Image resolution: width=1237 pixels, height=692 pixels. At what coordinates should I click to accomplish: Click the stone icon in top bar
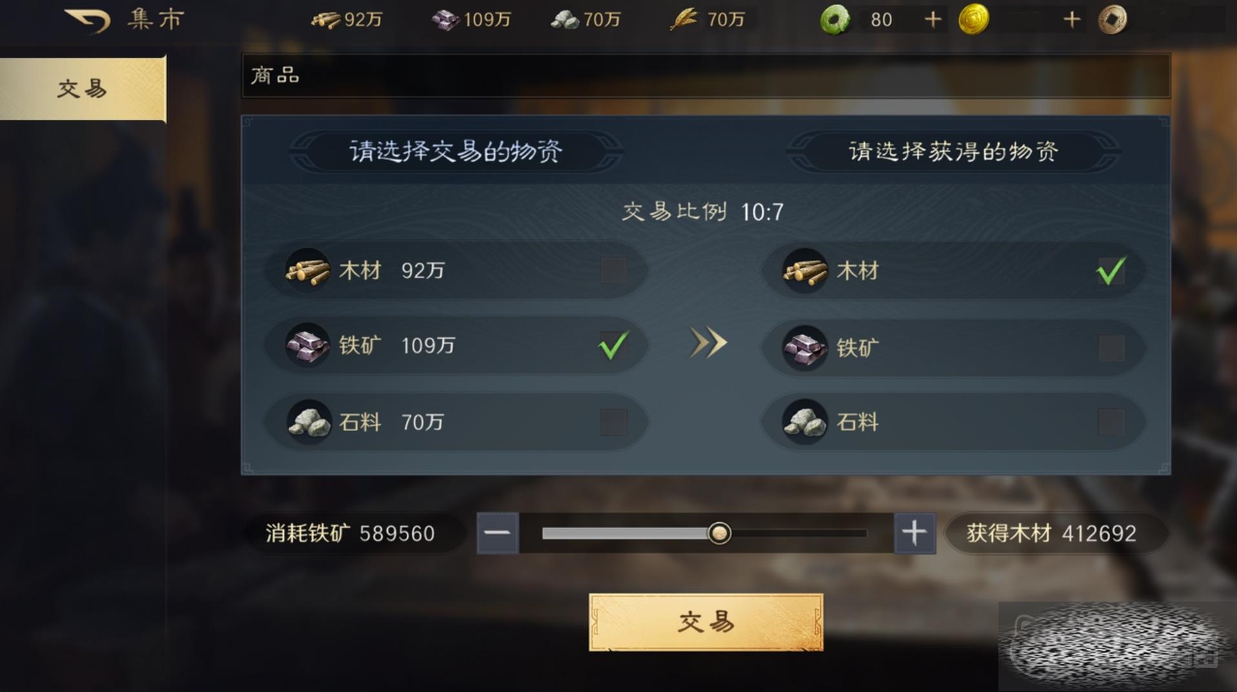(x=565, y=20)
